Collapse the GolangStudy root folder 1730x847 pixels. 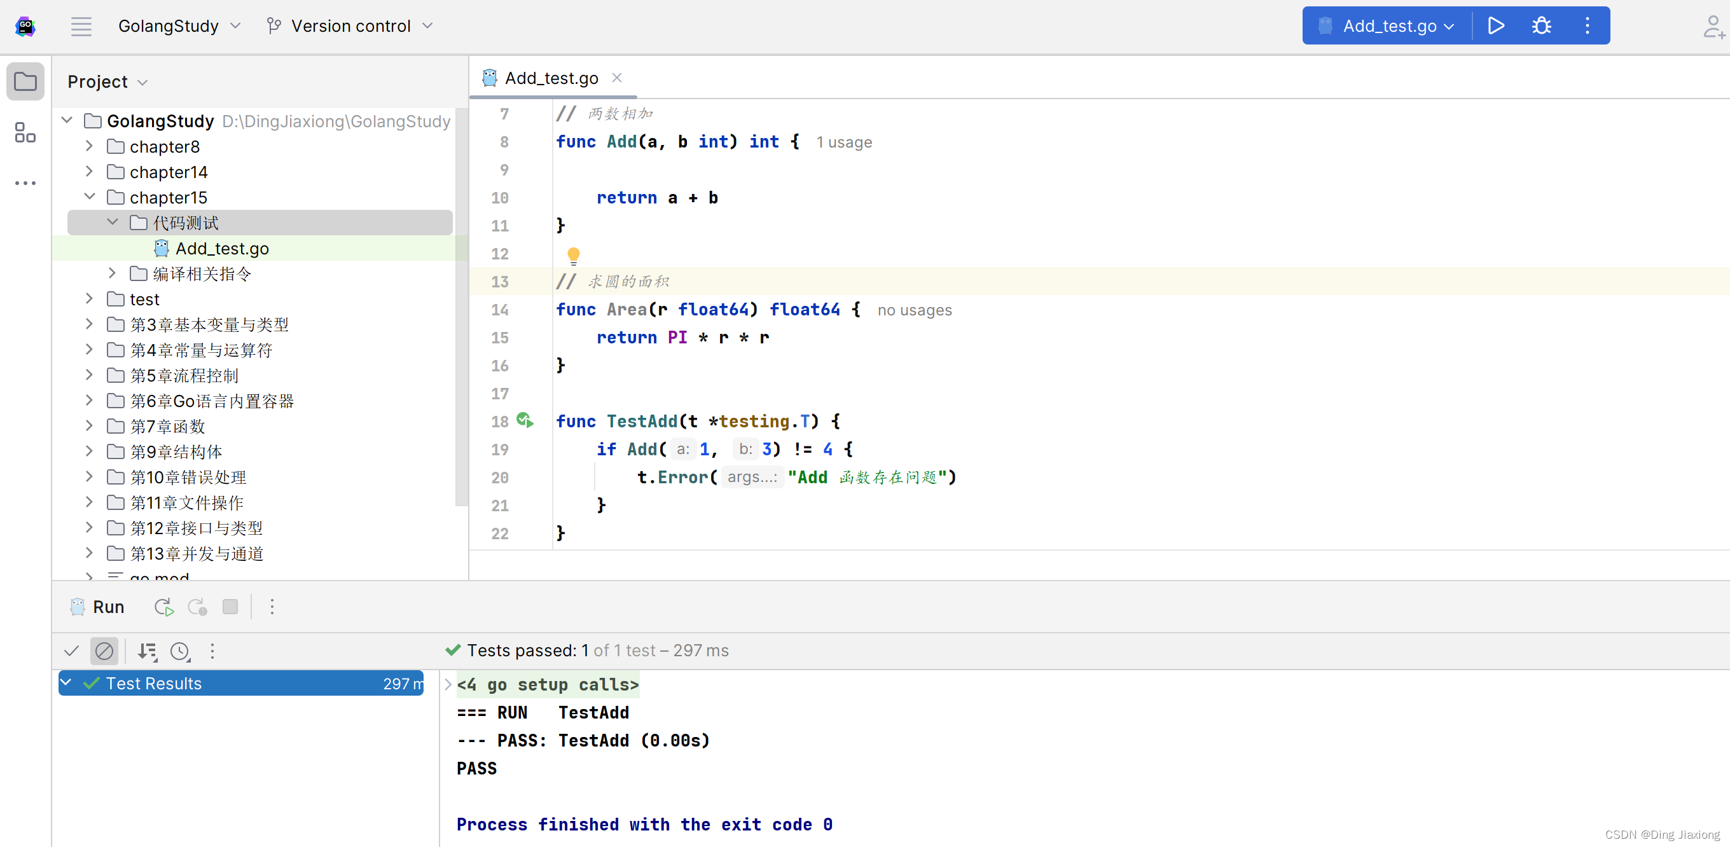tap(67, 120)
